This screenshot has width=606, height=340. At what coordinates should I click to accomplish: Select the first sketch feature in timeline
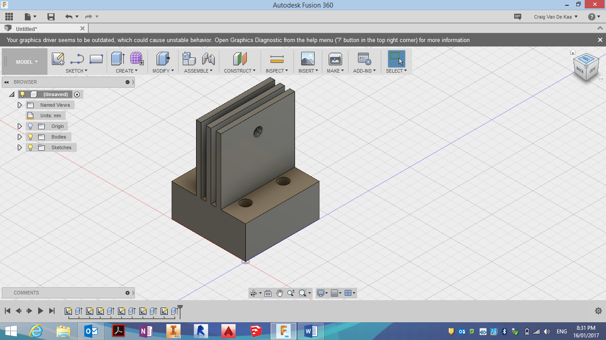point(68,311)
